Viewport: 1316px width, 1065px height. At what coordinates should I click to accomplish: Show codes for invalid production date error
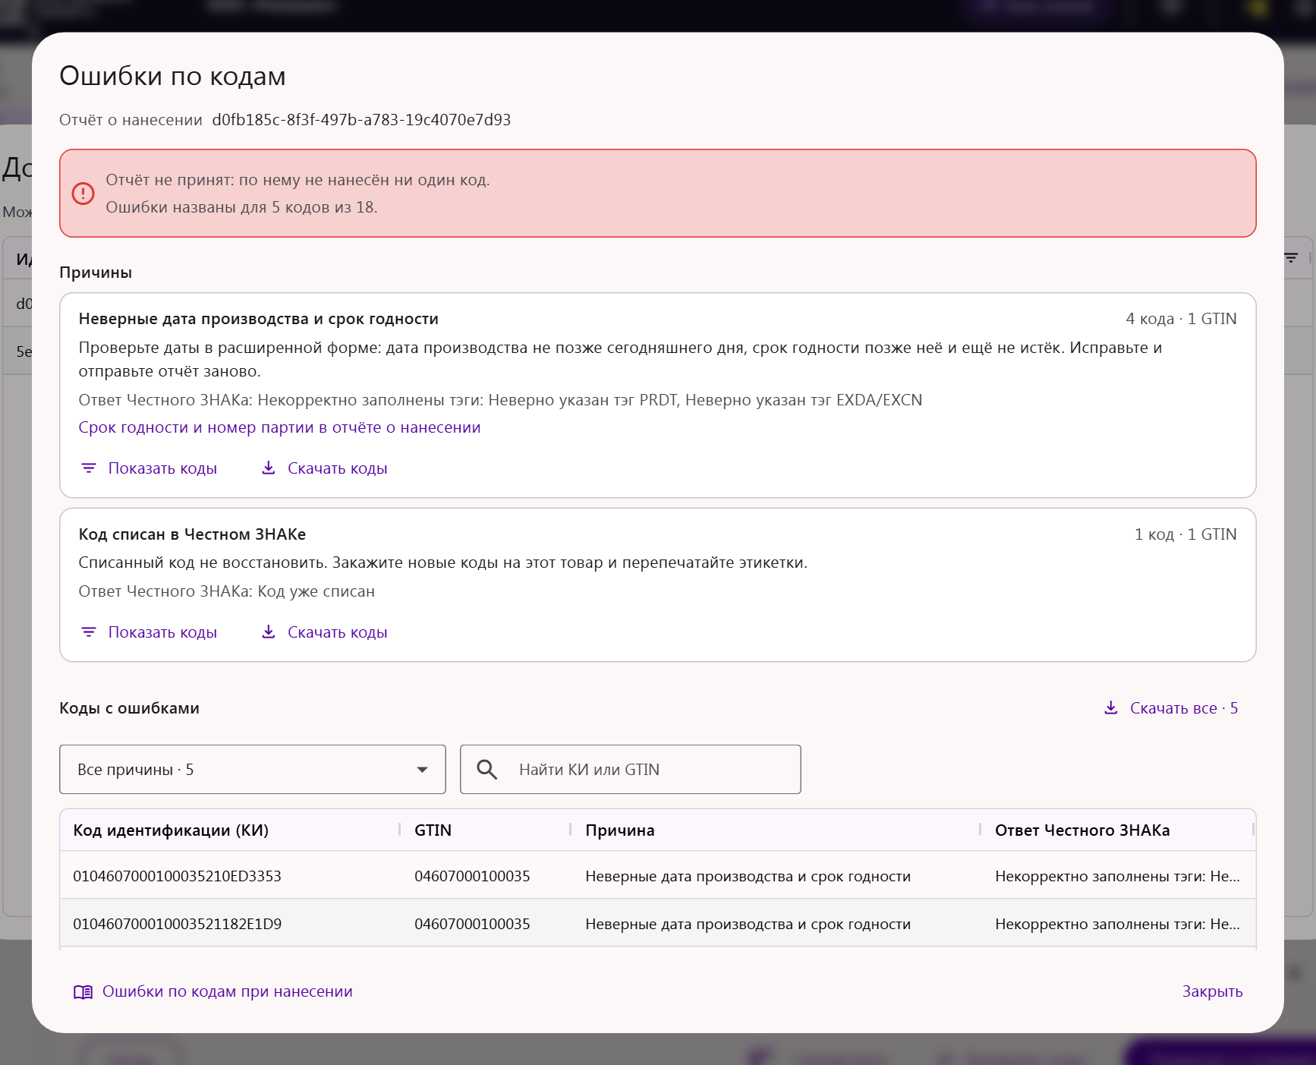coord(150,468)
